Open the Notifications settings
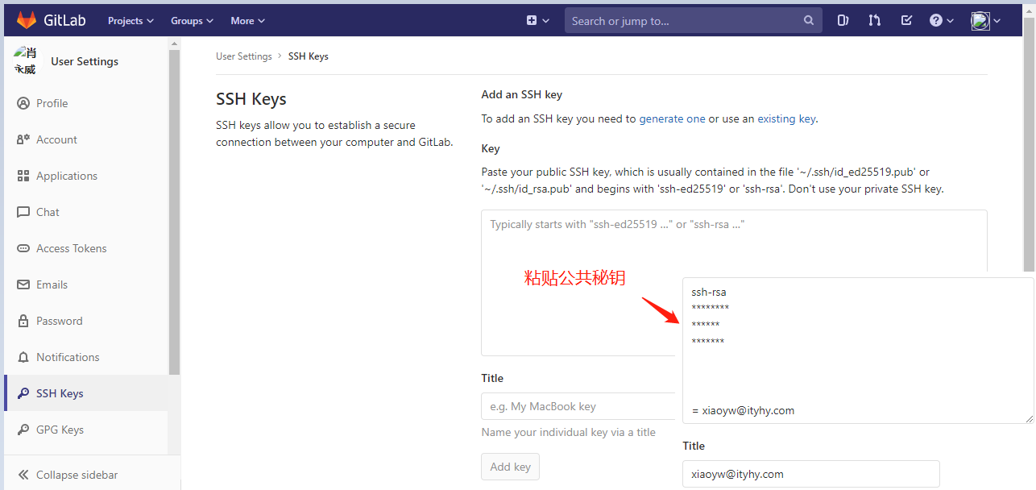1036x490 pixels. 68,356
